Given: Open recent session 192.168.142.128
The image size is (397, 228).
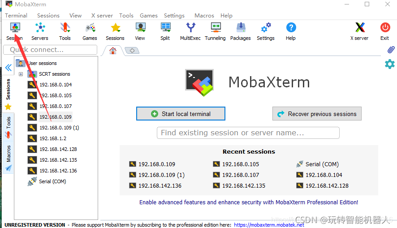Looking at the screenshot, I should (323, 186).
